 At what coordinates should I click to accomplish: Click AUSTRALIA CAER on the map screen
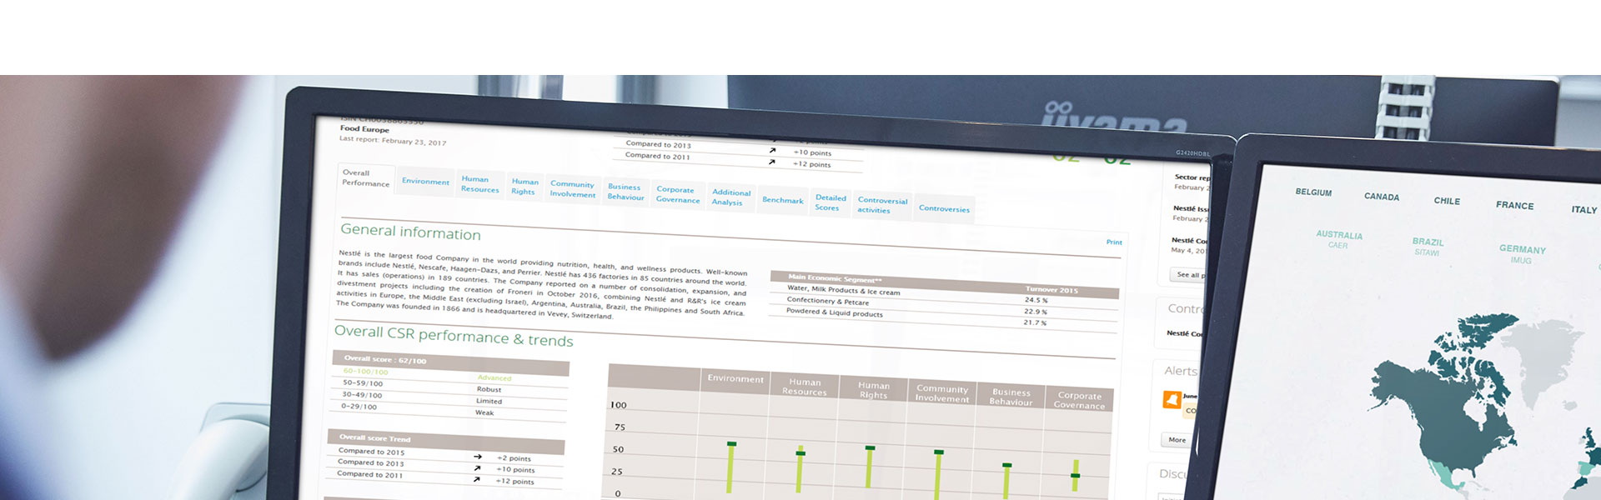click(x=1339, y=240)
